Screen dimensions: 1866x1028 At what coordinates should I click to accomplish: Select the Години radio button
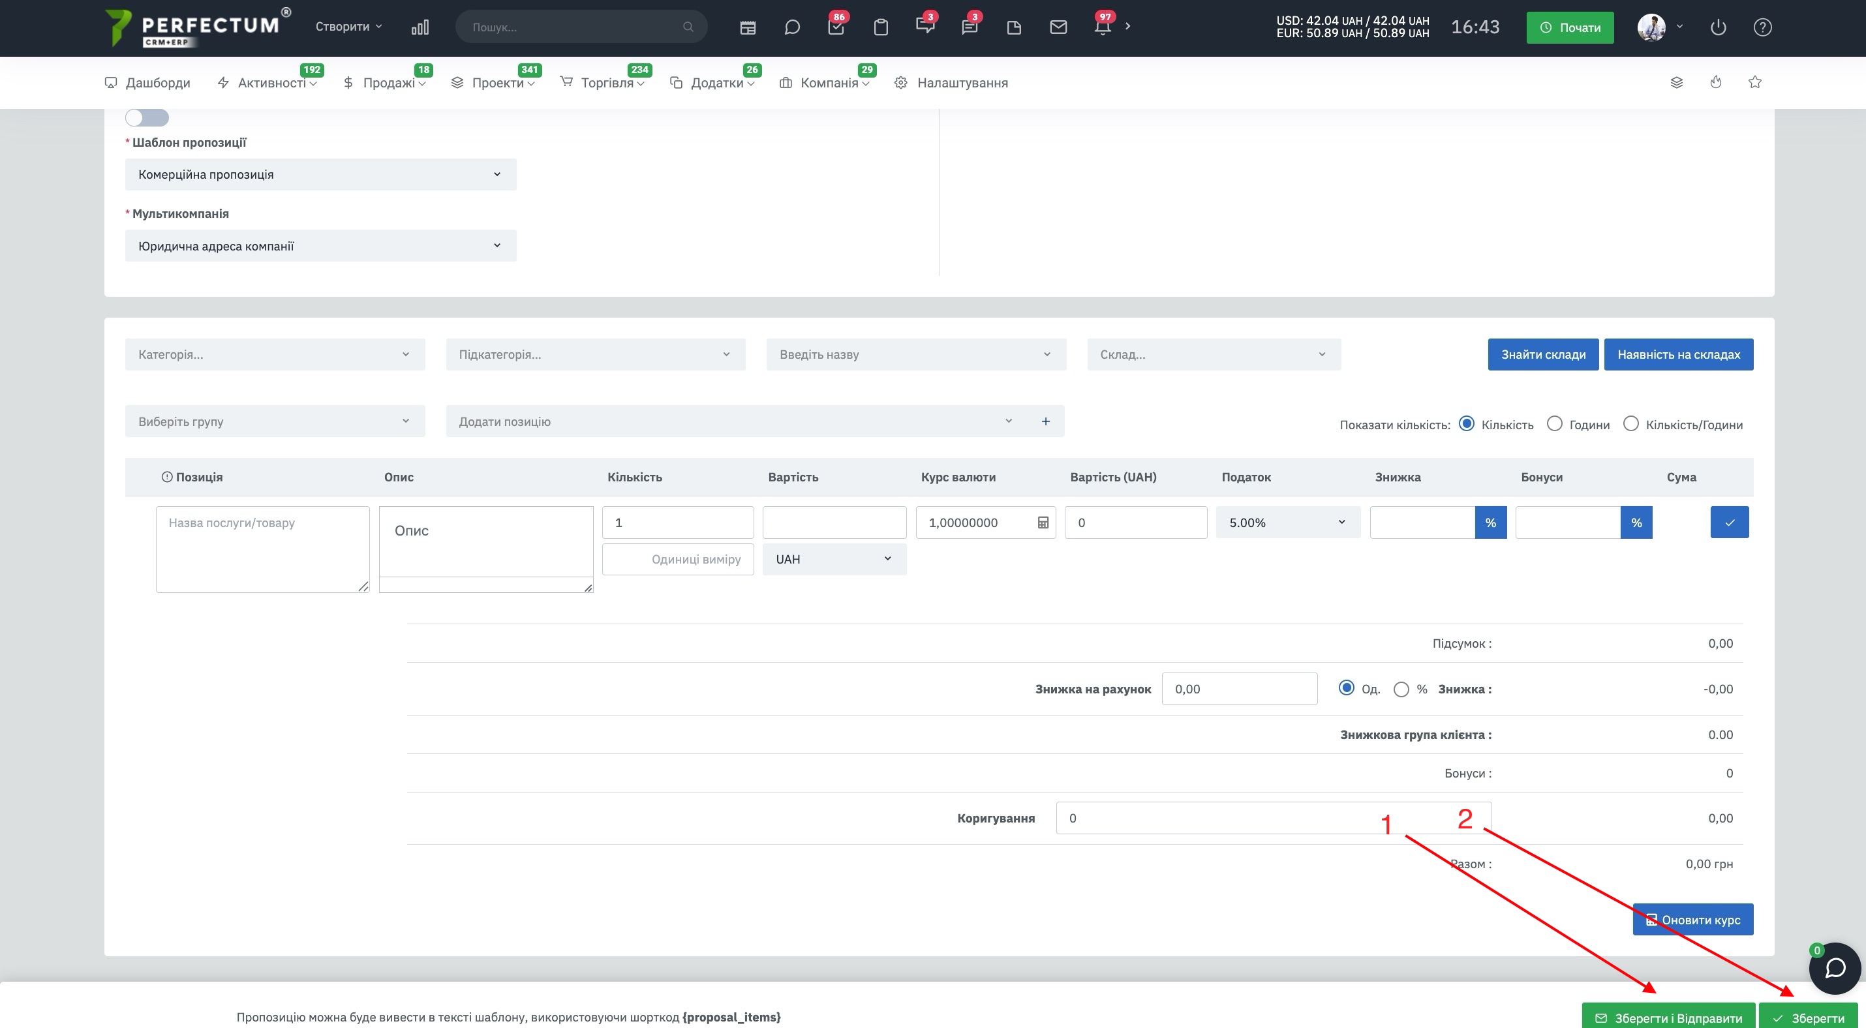(1555, 424)
